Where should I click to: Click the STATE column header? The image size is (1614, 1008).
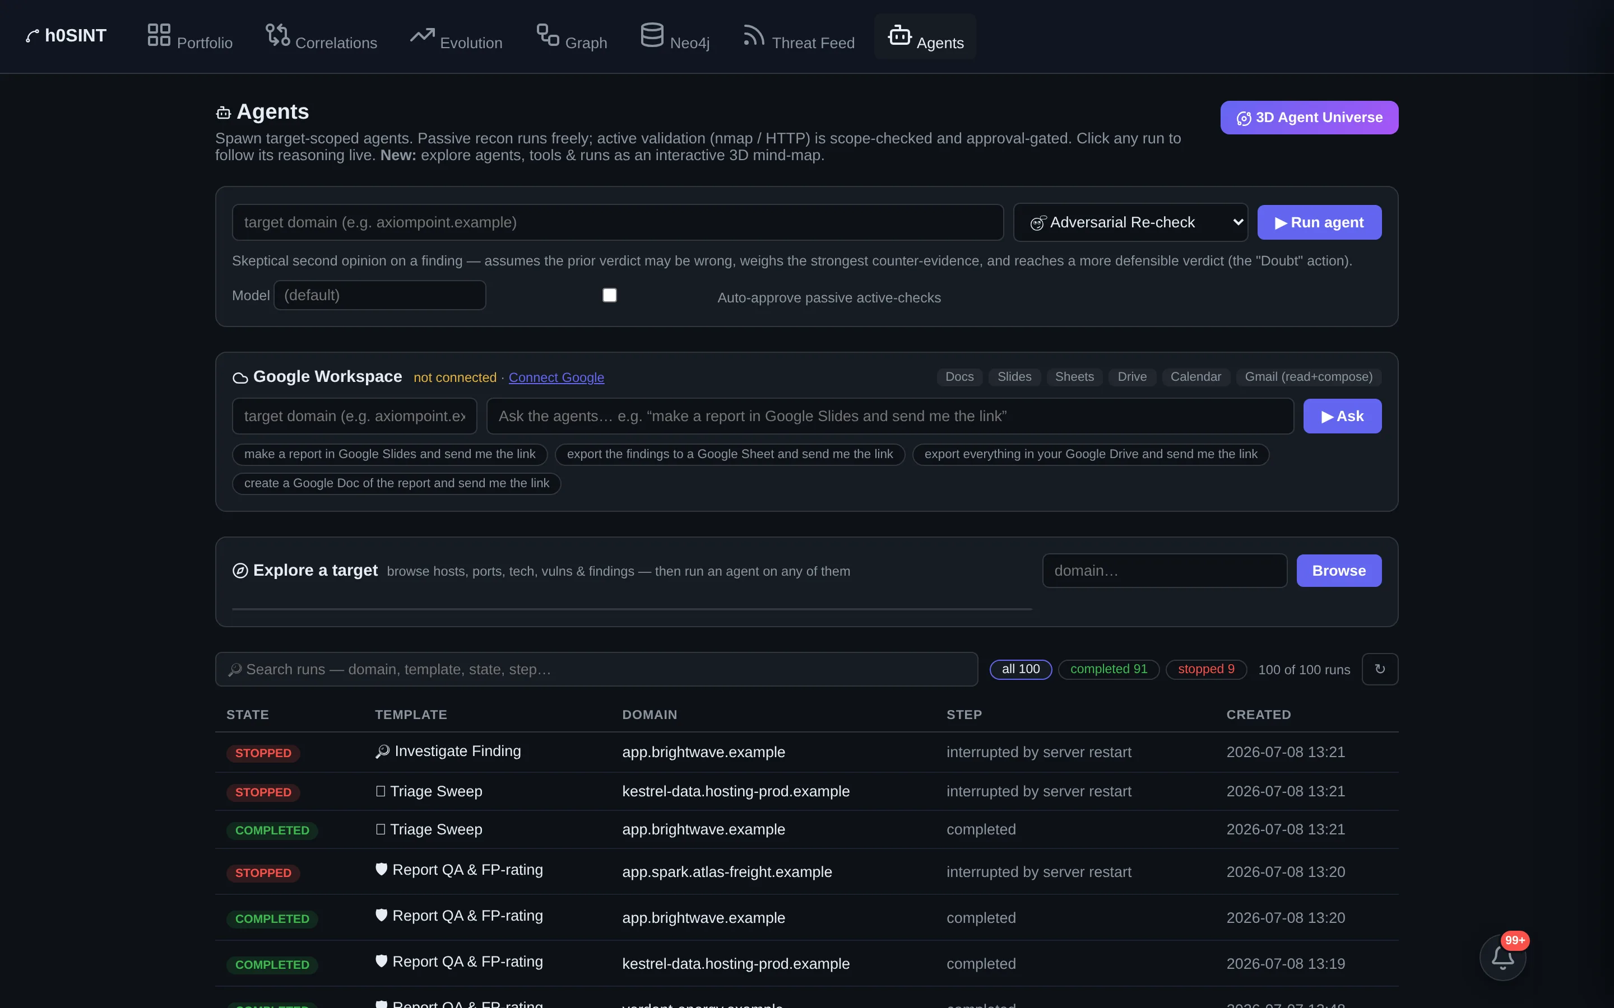[x=248, y=715]
